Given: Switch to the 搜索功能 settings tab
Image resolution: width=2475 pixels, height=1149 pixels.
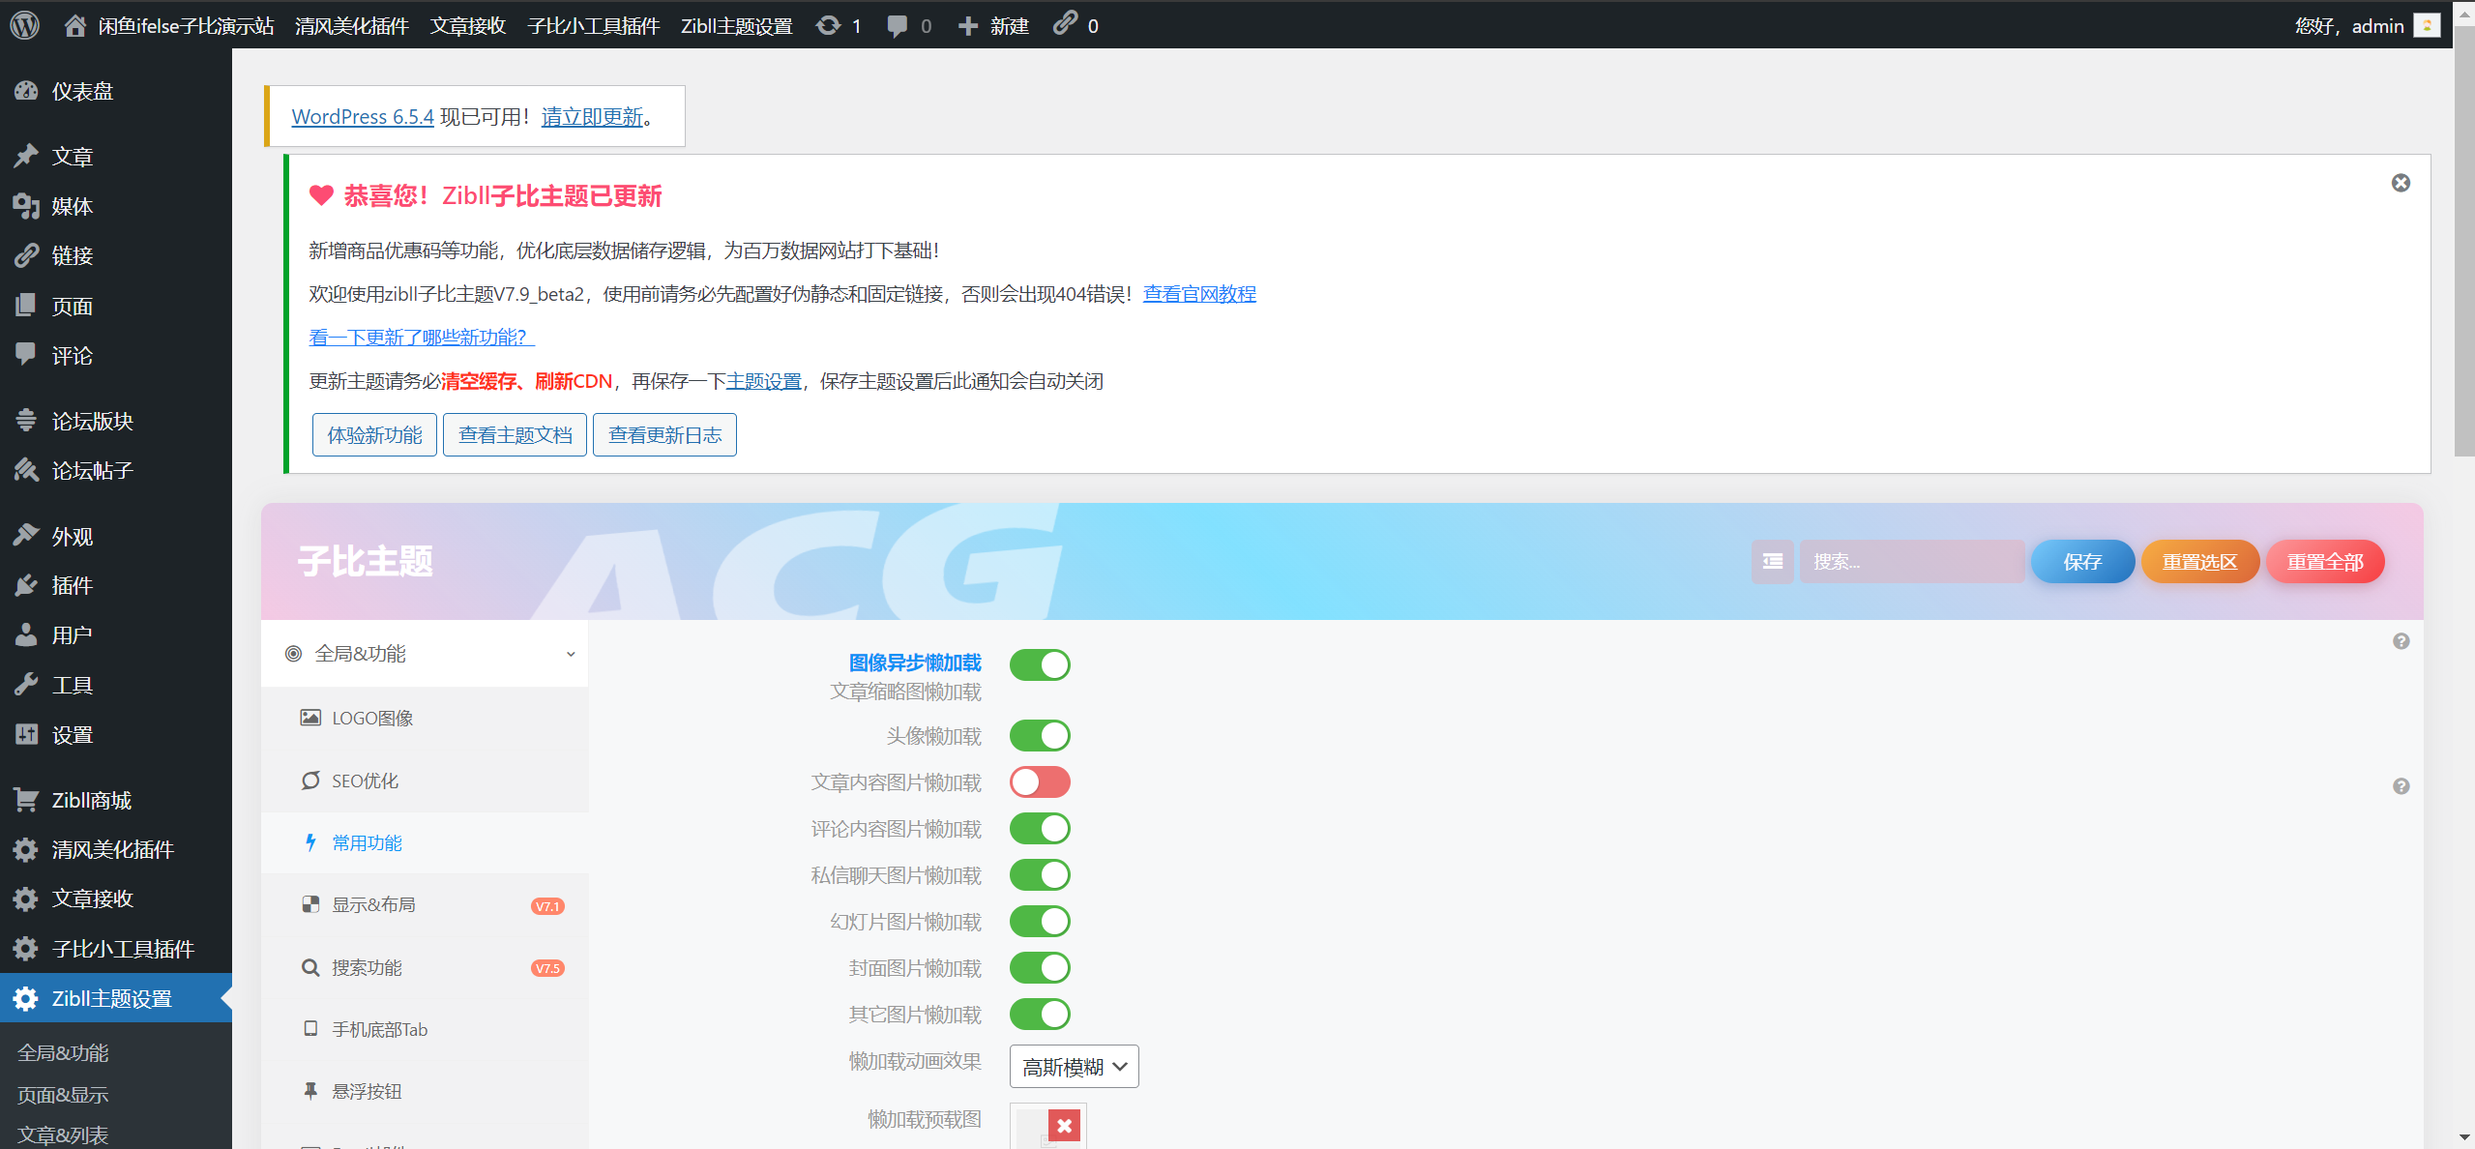Looking at the screenshot, I should point(367,967).
